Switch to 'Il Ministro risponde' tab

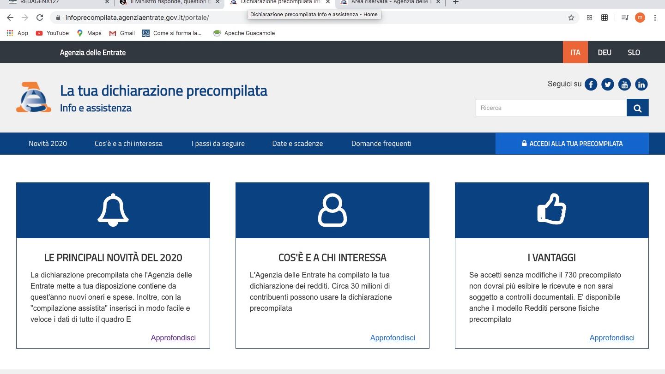(165, 2)
